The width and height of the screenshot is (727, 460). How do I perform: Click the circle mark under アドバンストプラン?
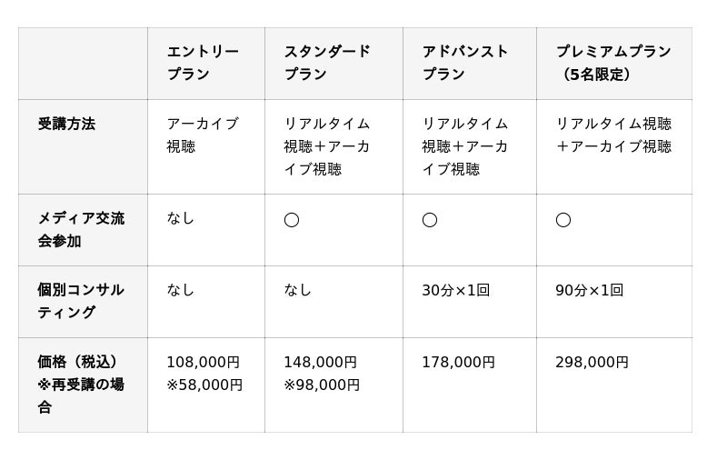tap(430, 220)
